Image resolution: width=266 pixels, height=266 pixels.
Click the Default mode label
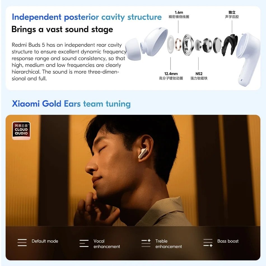point(45,241)
